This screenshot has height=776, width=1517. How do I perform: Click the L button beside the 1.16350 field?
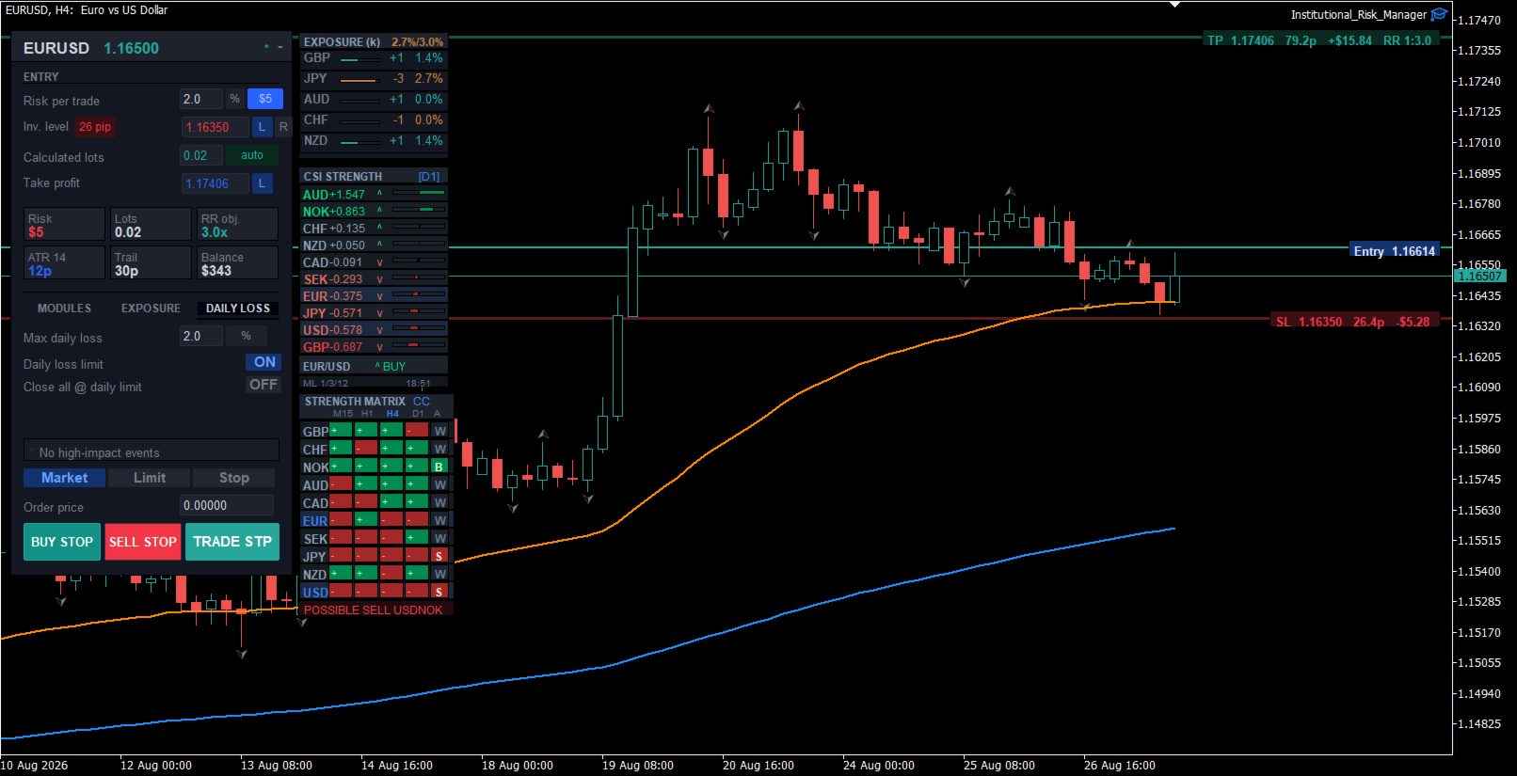pyautogui.click(x=263, y=127)
